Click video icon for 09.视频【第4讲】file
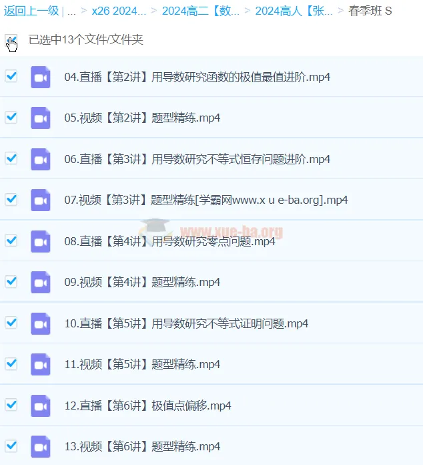The width and height of the screenshot is (423, 465). click(40, 283)
